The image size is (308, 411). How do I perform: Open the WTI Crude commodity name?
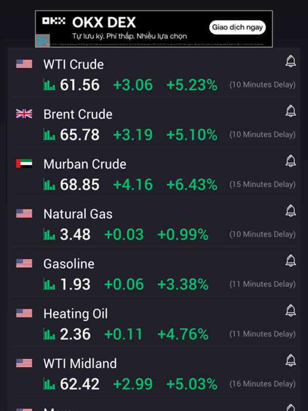tap(73, 64)
